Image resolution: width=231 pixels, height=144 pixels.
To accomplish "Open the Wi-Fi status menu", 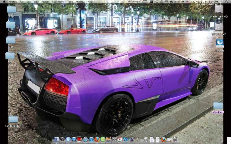I will (x=167, y=2).
